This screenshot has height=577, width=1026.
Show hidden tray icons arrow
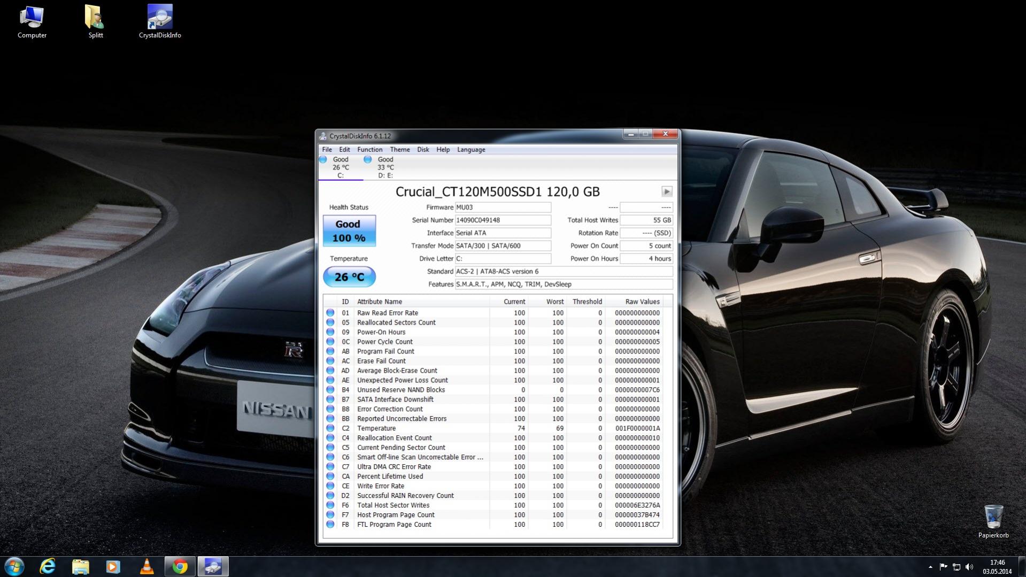[930, 567]
